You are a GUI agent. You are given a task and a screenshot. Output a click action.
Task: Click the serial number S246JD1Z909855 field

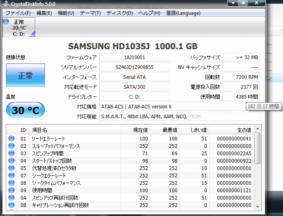135,67
